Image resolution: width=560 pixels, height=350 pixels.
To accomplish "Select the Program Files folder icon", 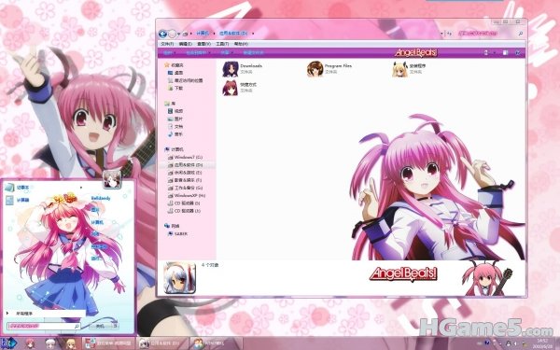I will [315, 69].
